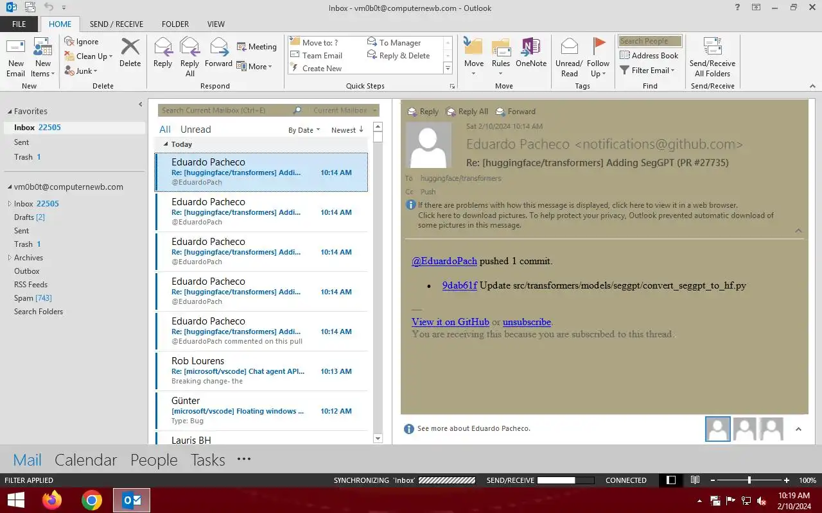Open the By Date sort dropdown

[304, 130]
